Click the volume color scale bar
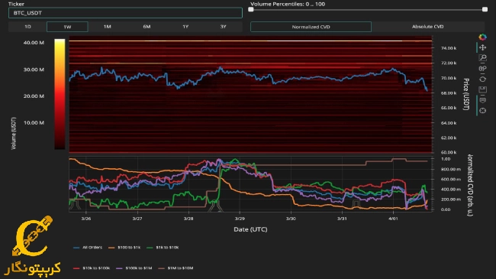The height and width of the screenshot is (279, 496). coord(60,94)
